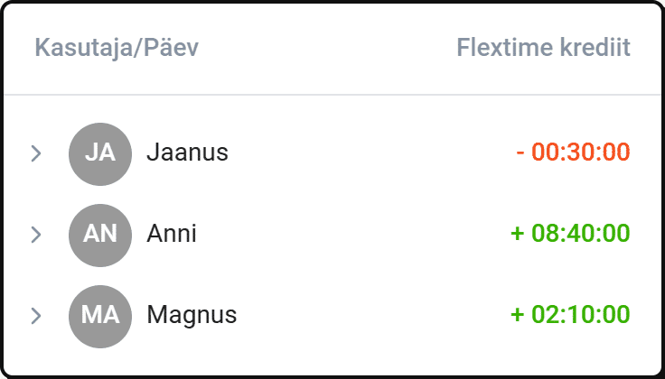Click the empty middle area of Jaanus's row
Image resolution: width=665 pixels, height=379 pixels.
point(369,154)
